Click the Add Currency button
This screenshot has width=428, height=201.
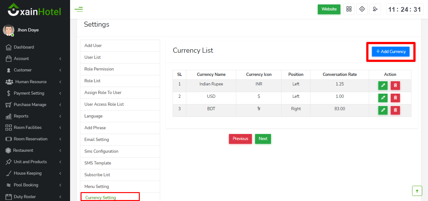(391, 51)
